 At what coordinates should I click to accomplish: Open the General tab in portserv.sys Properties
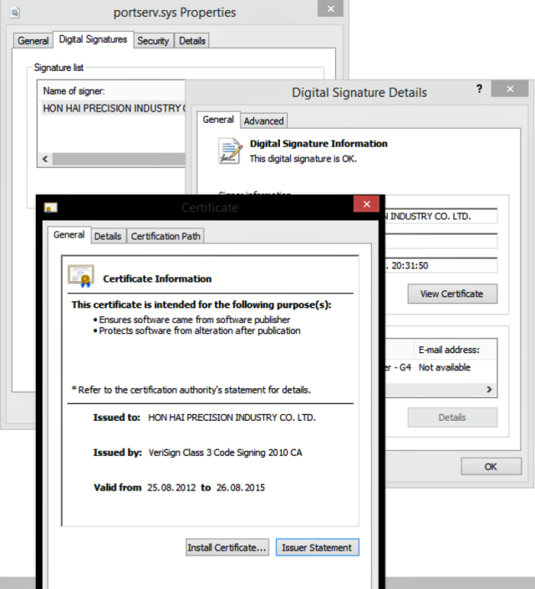[33, 40]
